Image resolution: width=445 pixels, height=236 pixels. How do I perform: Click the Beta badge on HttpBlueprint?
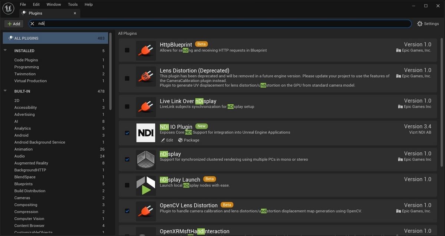coord(202,44)
